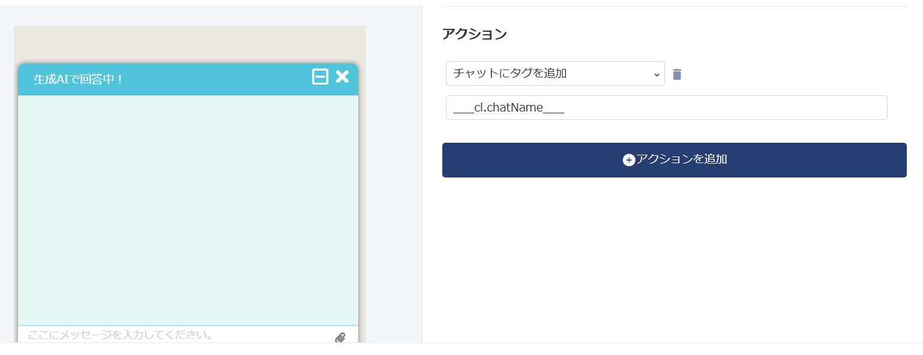Focus the chat message input box
This screenshot has width=923, height=355.
180,335
